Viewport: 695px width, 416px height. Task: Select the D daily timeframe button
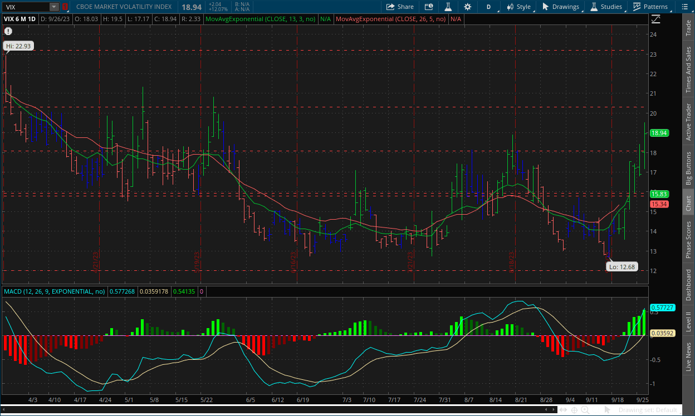pyautogui.click(x=489, y=7)
